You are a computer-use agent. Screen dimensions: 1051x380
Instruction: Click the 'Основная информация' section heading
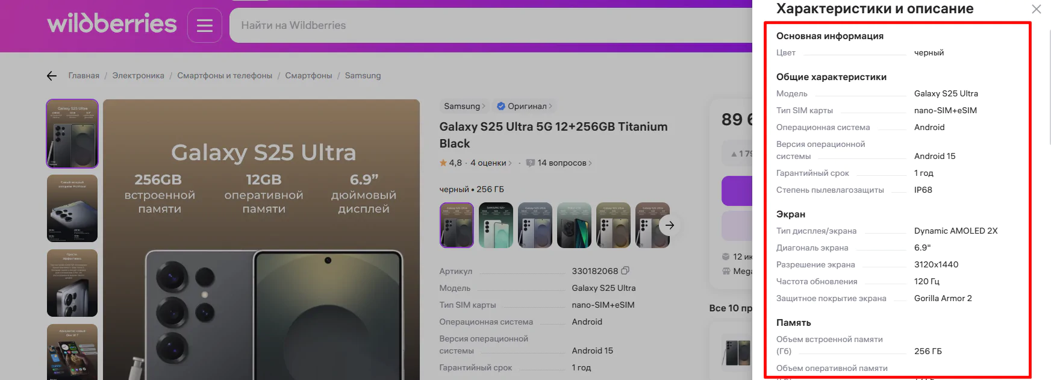tap(830, 36)
